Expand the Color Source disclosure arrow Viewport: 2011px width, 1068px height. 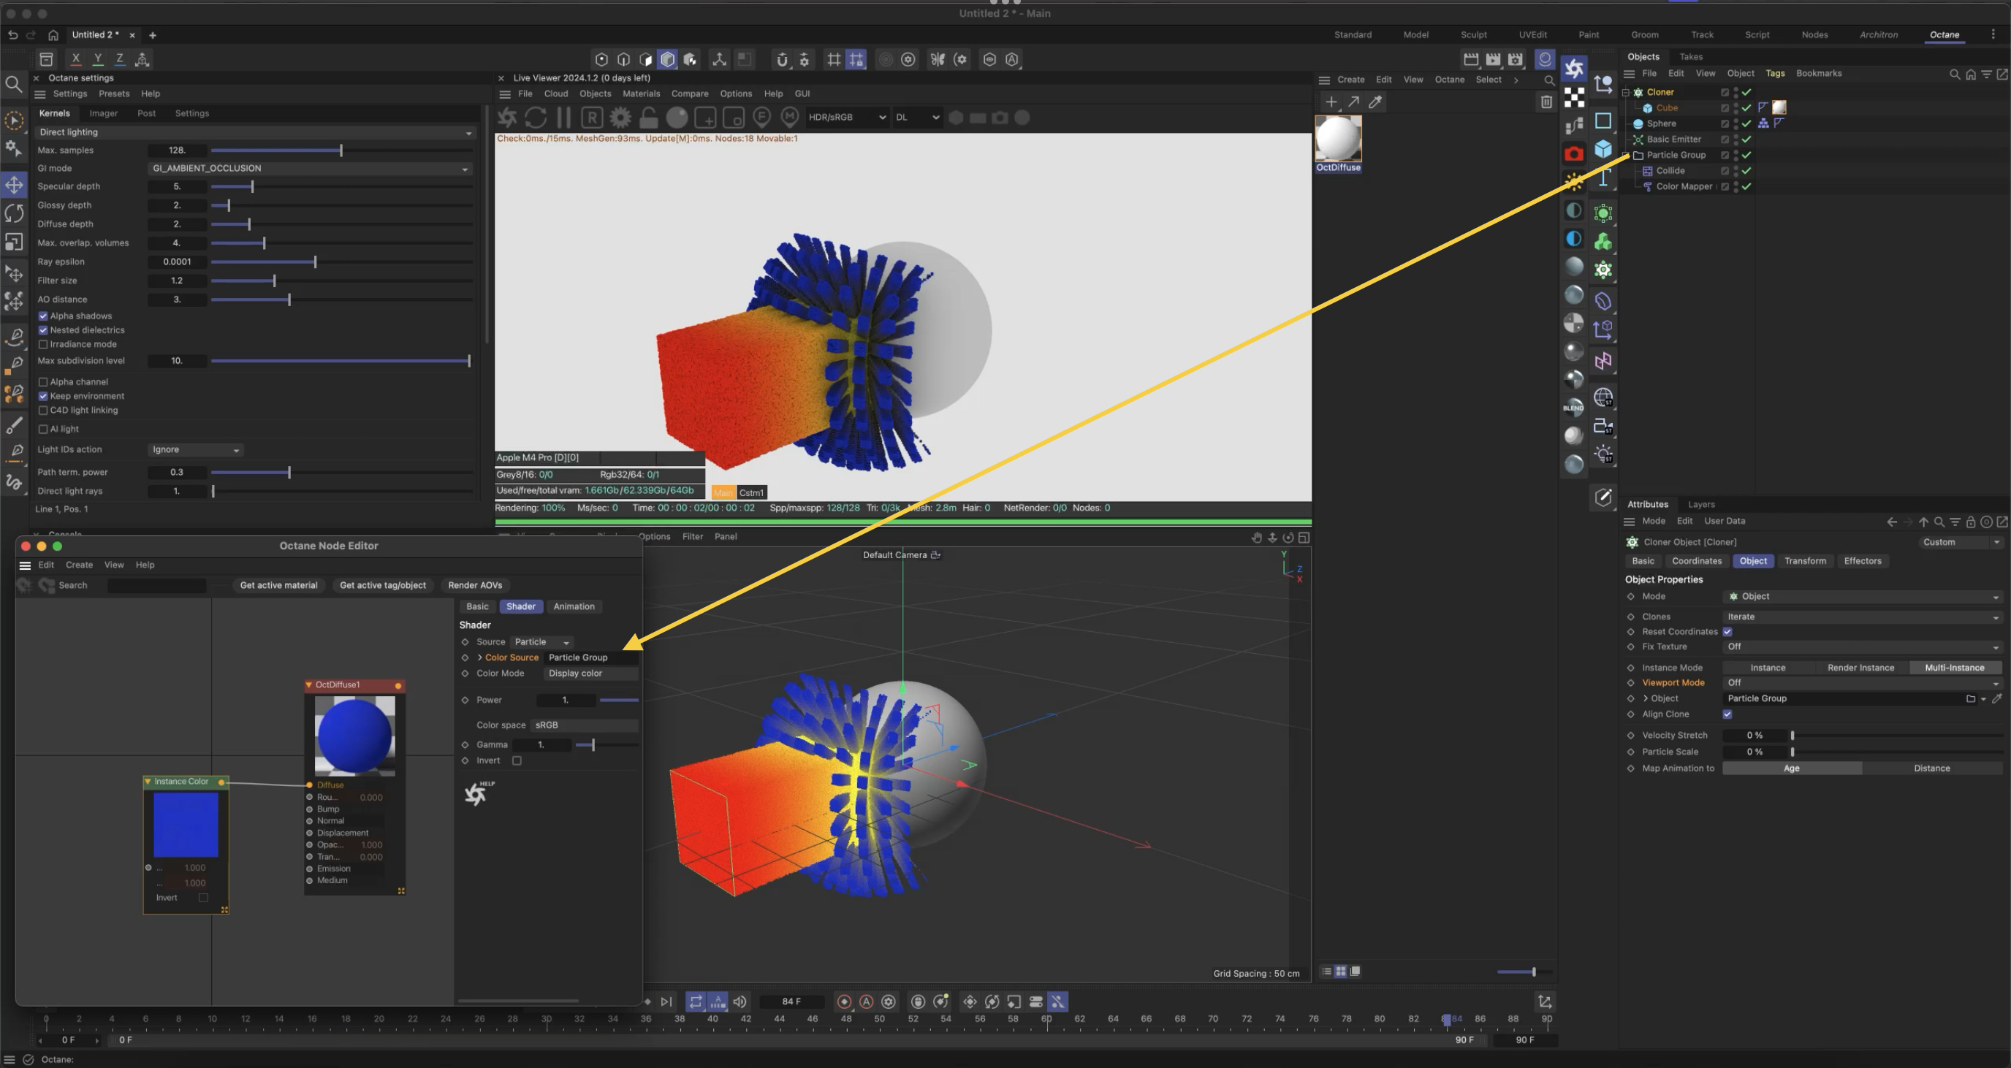(x=479, y=657)
